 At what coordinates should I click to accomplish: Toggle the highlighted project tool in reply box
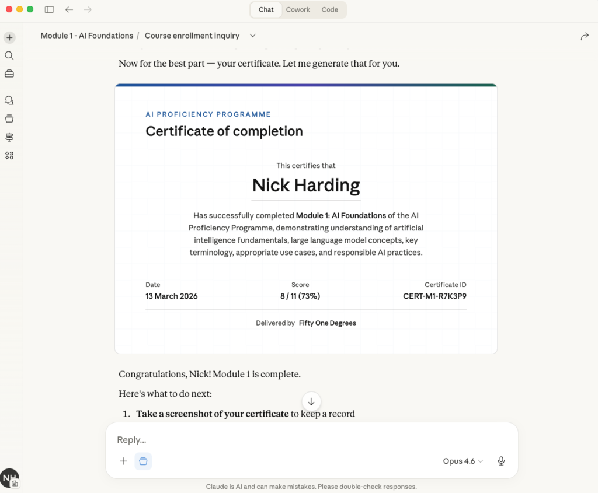click(143, 461)
